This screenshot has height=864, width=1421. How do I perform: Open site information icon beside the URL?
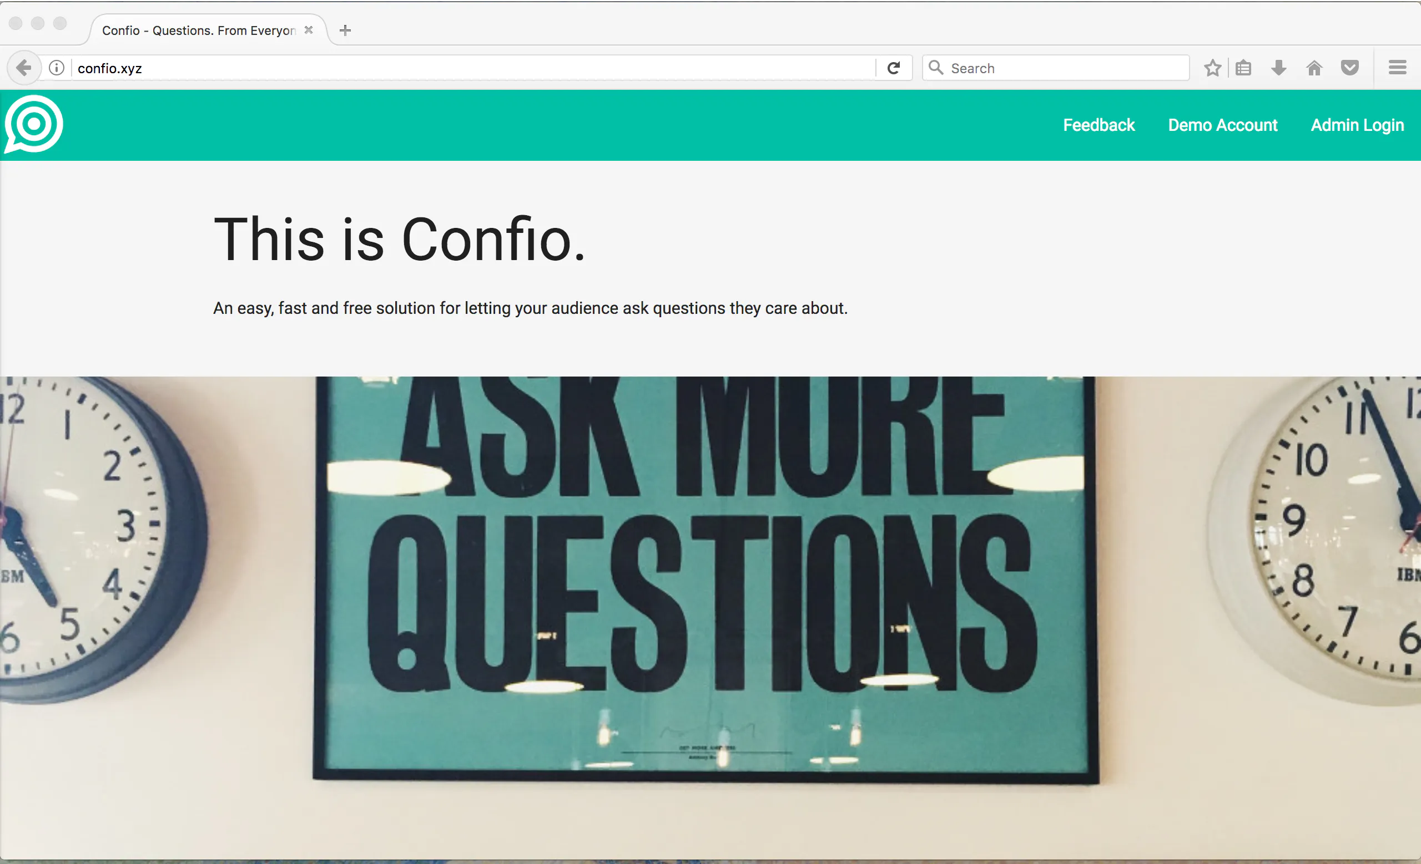click(x=57, y=68)
